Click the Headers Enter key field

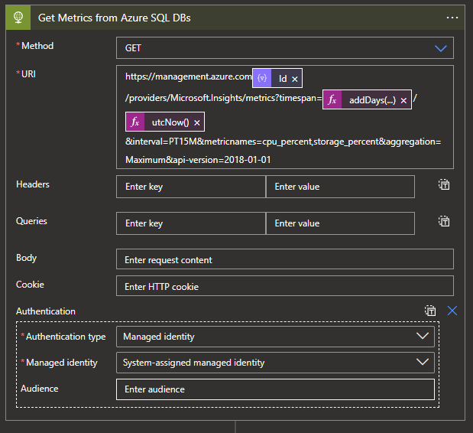click(x=190, y=187)
